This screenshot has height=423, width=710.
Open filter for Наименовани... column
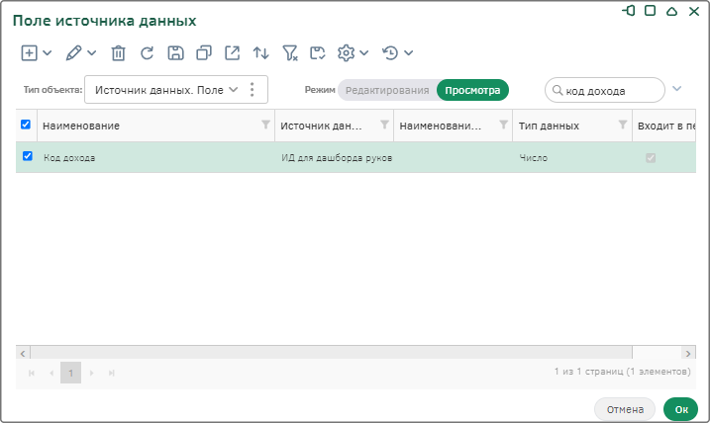coord(503,125)
